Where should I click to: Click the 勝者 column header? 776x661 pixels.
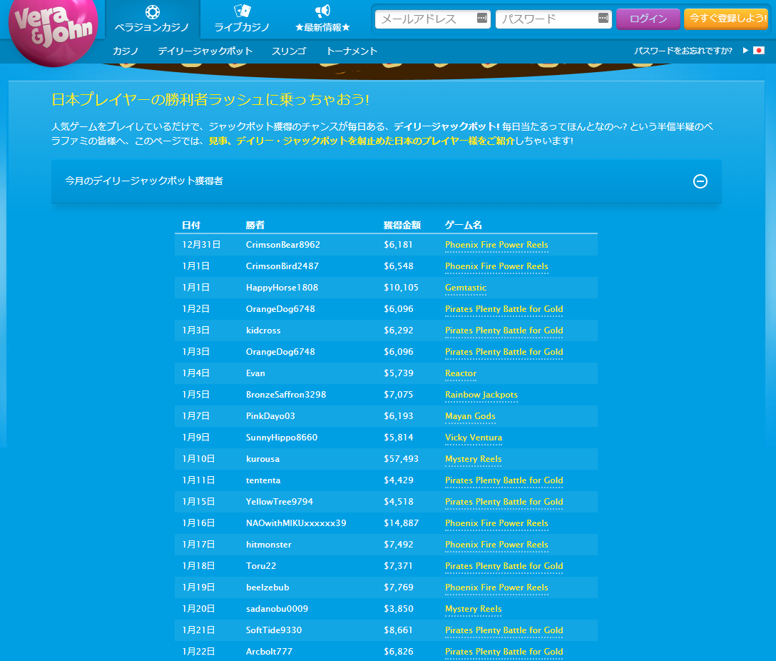(255, 226)
